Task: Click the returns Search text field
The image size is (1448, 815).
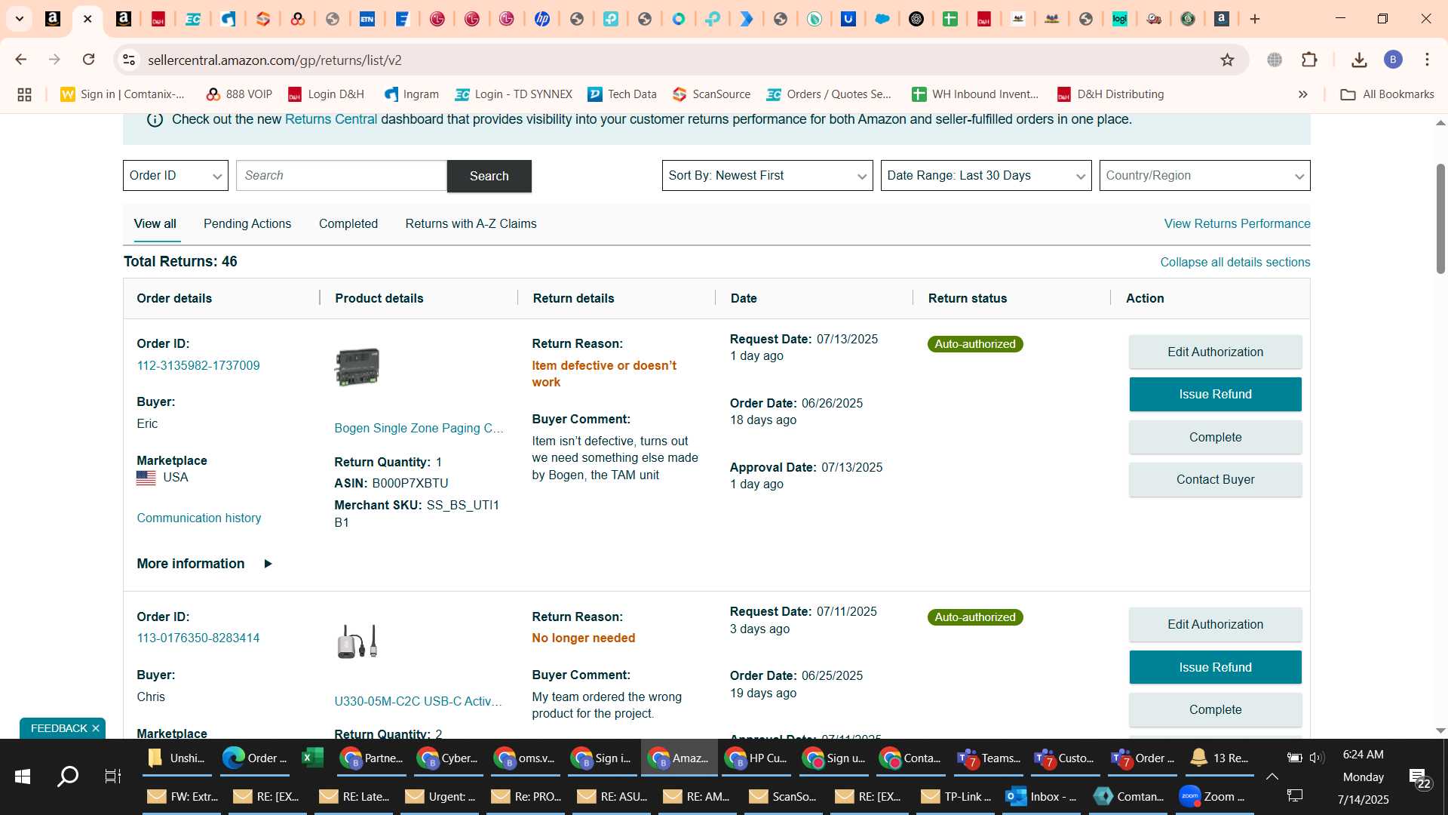Action: [342, 176]
